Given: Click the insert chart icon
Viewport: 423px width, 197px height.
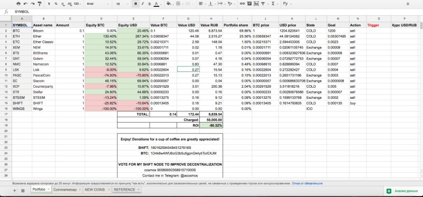Looking at the screenshot, I should [x=256, y=4].
